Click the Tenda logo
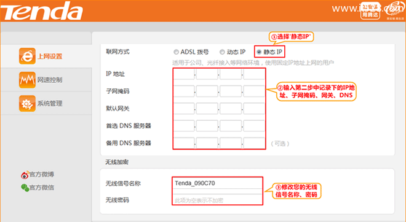406x222 pixels. 41,12
